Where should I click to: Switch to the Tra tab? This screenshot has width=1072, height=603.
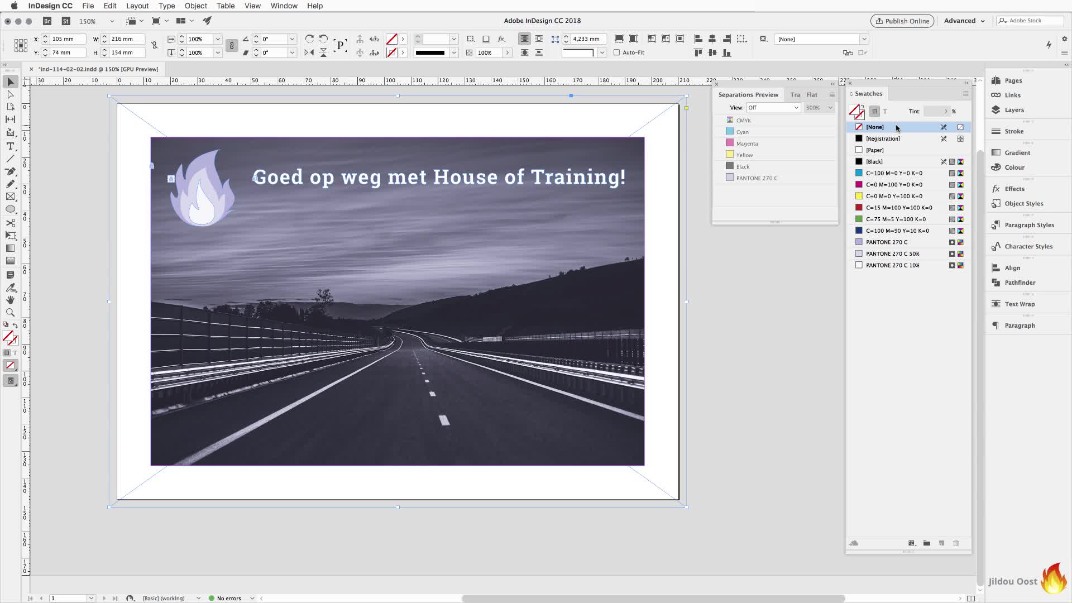795,94
